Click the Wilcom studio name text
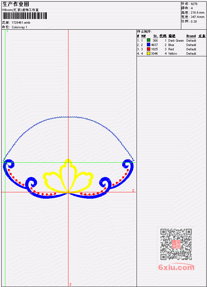 [20, 10]
